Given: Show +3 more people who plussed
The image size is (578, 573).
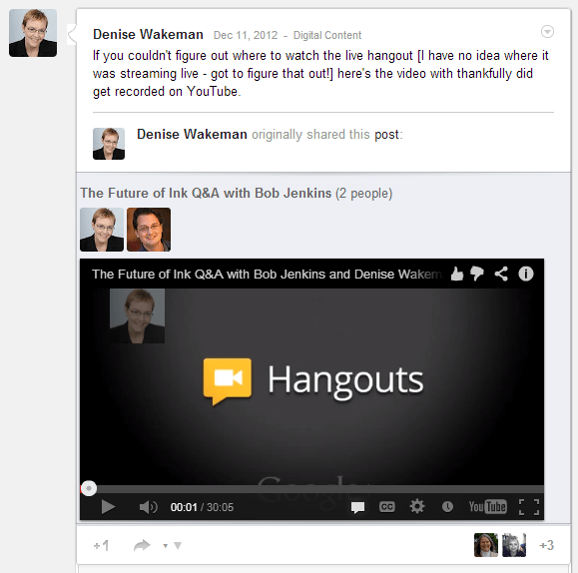Looking at the screenshot, I should click(x=546, y=545).
